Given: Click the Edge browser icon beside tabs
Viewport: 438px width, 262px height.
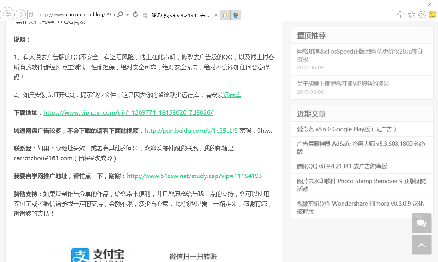Looking at the screenshot, I should click(236, 15).
